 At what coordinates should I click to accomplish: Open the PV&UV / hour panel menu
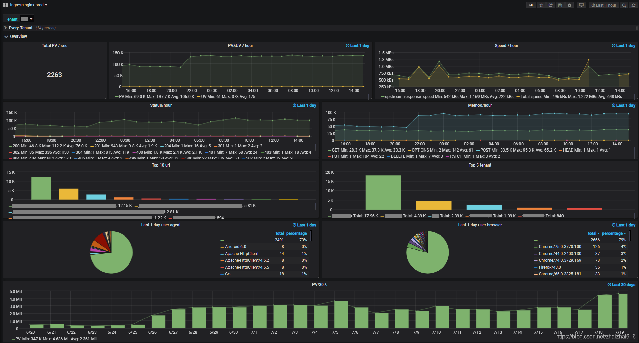point(240,46)
